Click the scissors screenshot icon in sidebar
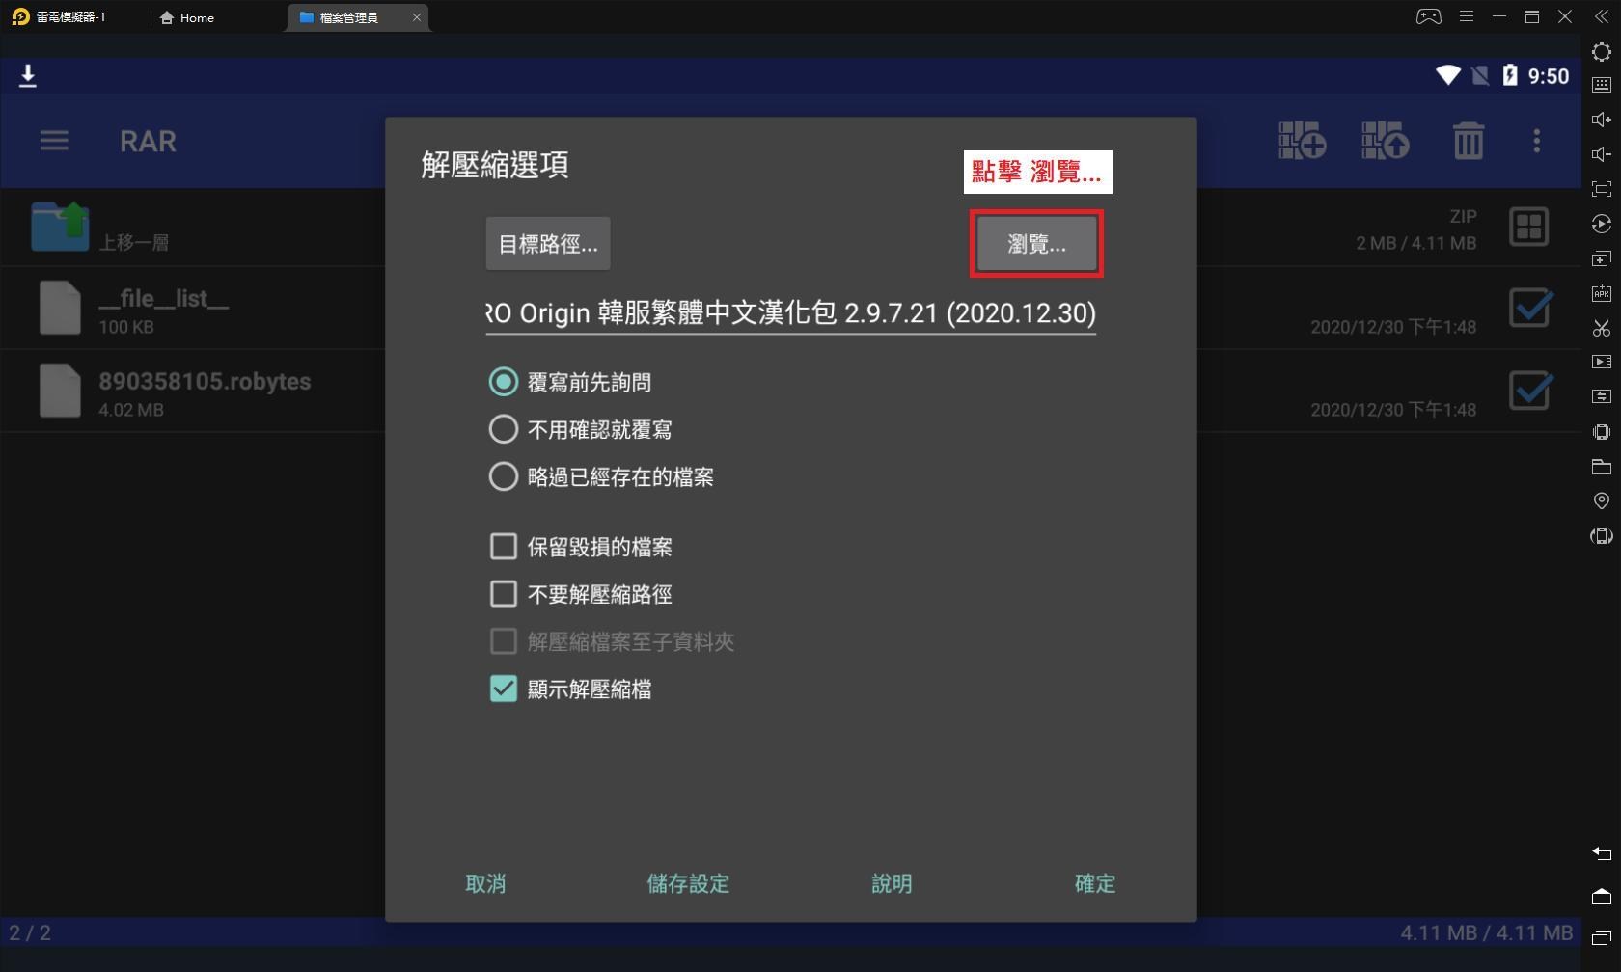1621x972 pixels. pos(1601,328)
